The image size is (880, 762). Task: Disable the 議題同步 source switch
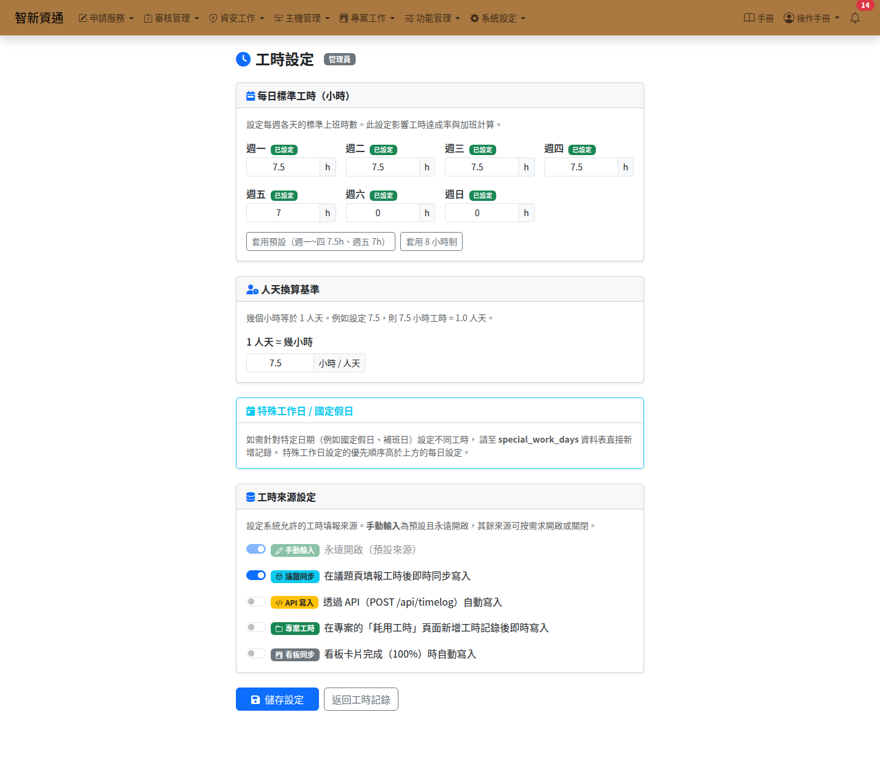point(256,575)
